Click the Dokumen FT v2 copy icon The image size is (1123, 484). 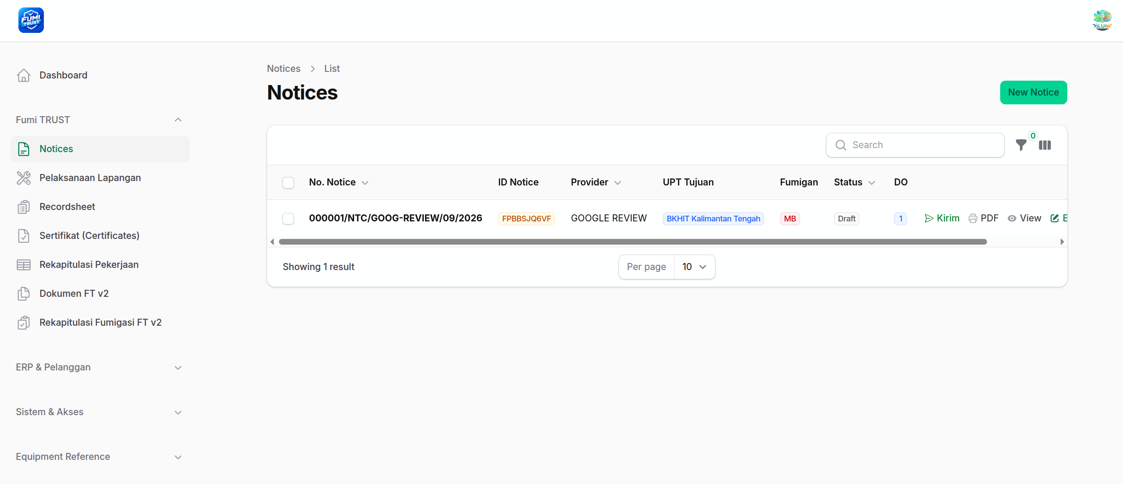point(24,294)
